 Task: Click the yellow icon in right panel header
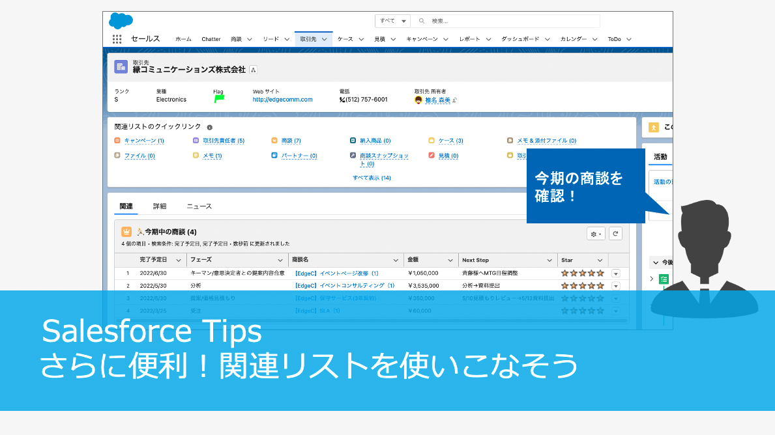[x=653, y=128]
